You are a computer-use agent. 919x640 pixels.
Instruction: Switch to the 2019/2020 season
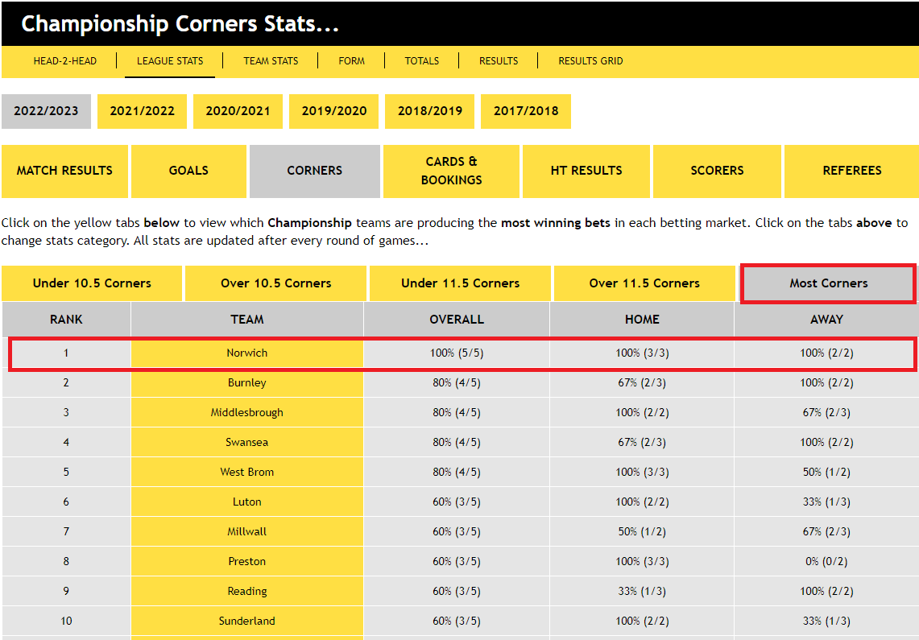pyautogui.click(x=334, y=111)
